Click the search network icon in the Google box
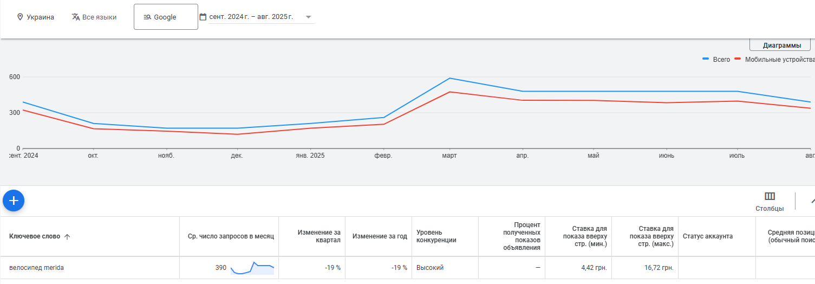815x284 pixels. click(x=147, y=17)
